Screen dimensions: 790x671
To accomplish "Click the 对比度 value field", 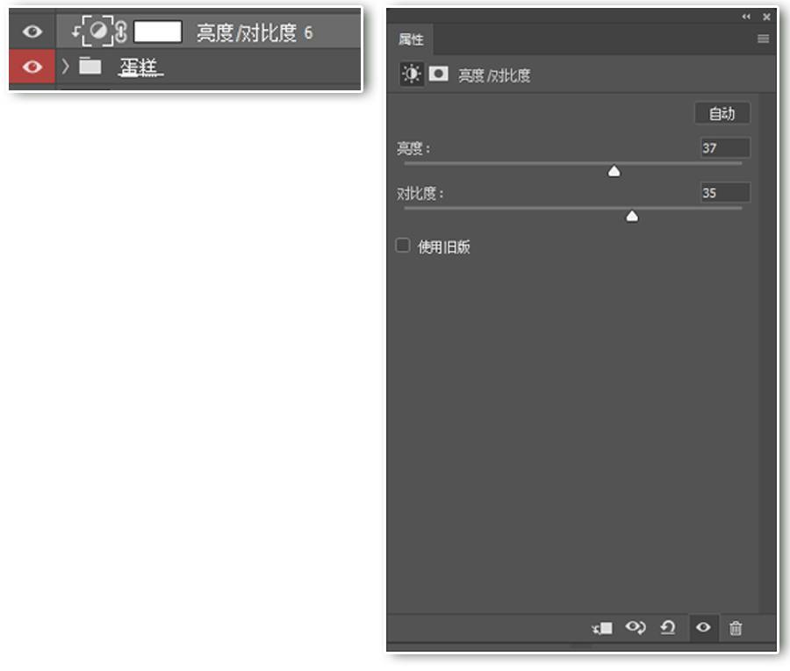I will 725,192.
